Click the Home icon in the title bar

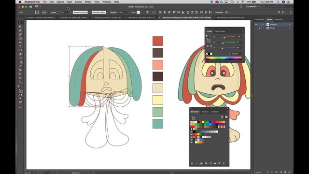click(x=30, y=7)
